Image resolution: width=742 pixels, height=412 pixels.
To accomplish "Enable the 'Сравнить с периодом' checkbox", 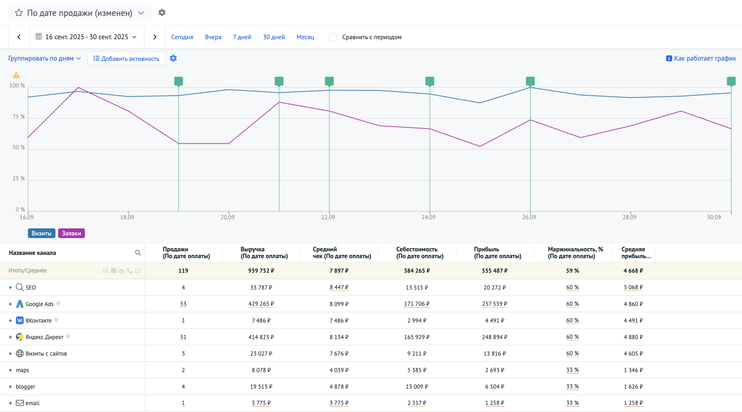I will click(333, 37).
